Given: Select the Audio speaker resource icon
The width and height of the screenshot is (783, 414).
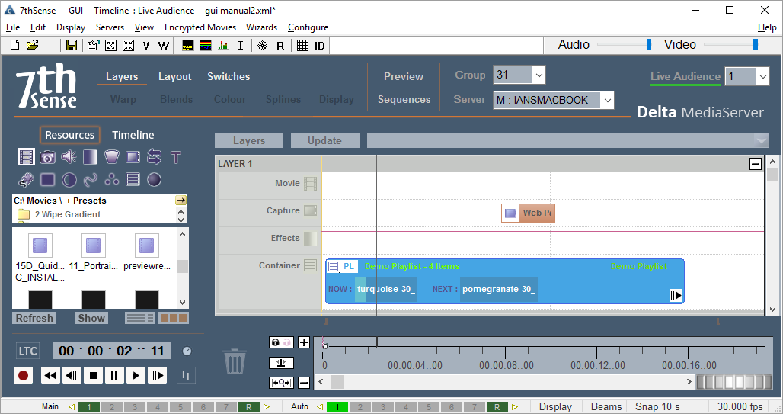Looking at the screenshot, I should pos(69,157).
